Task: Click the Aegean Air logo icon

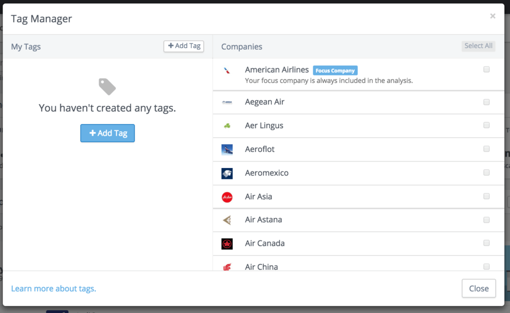Action: tap(227, 102)
